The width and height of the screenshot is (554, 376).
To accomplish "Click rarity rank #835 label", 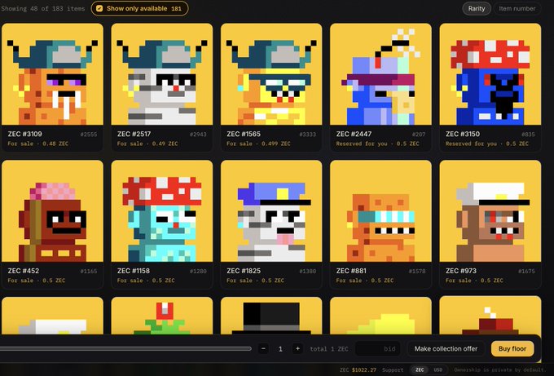I will click(x=528, y=135).
